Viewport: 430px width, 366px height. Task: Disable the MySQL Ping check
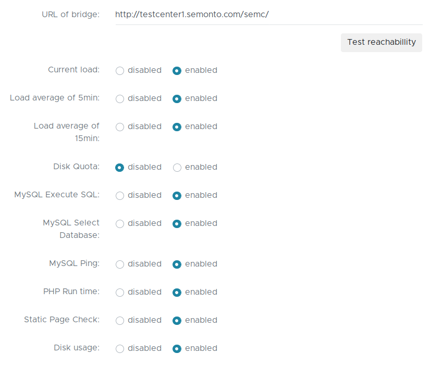(x=120, y=264)
